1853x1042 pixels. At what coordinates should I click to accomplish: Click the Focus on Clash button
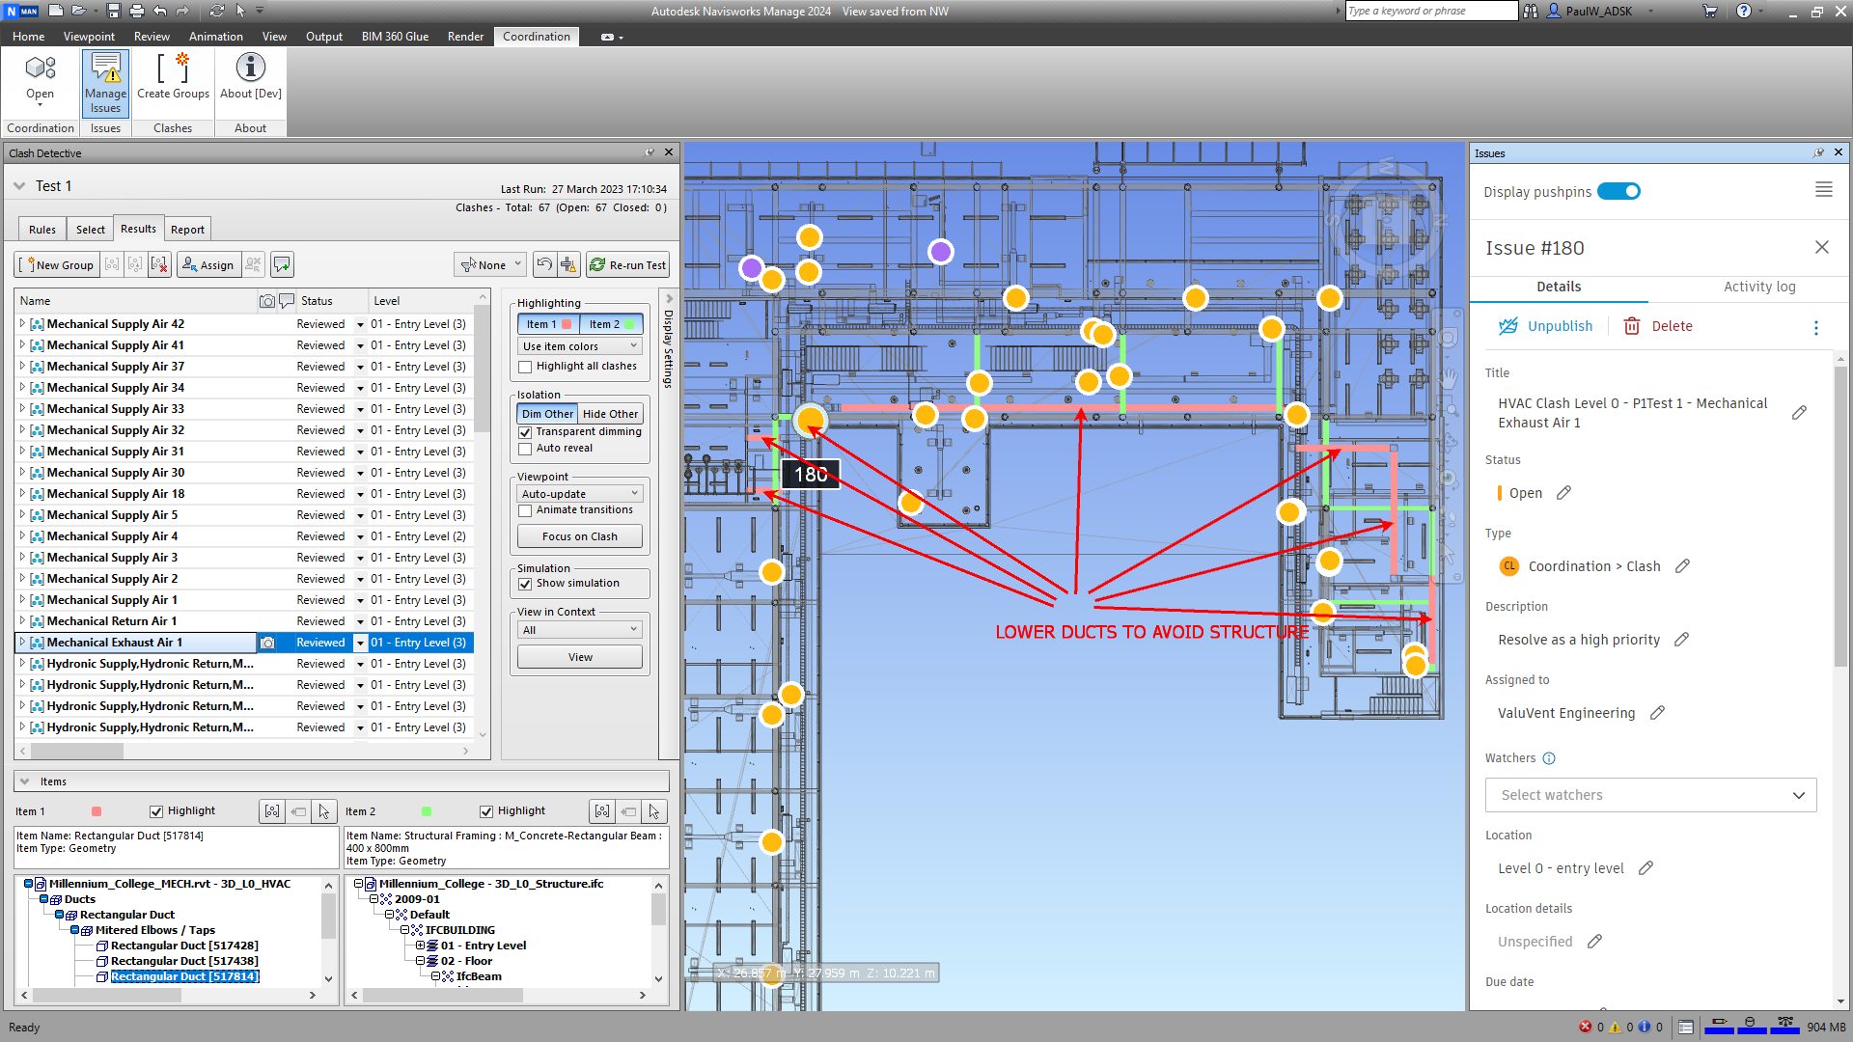(x=579, y=536)
